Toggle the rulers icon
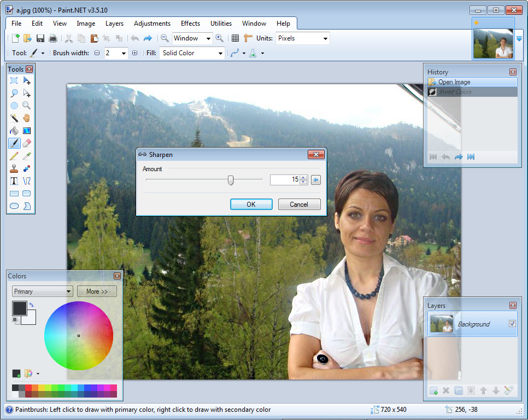The width and height of the screenshot is (528, 420). point(248,38)
